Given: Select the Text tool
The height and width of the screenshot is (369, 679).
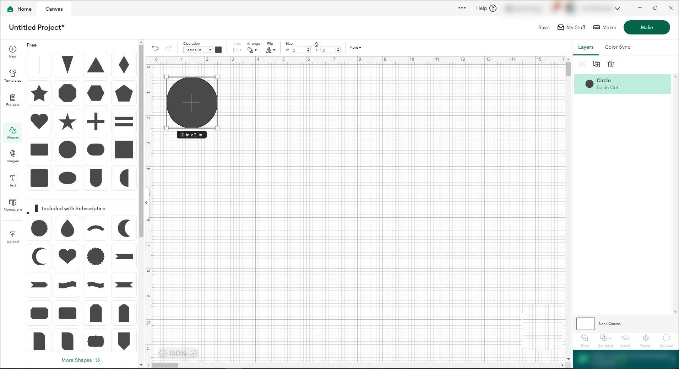Looking at the screenshot, I should click(x=13, y=180).
